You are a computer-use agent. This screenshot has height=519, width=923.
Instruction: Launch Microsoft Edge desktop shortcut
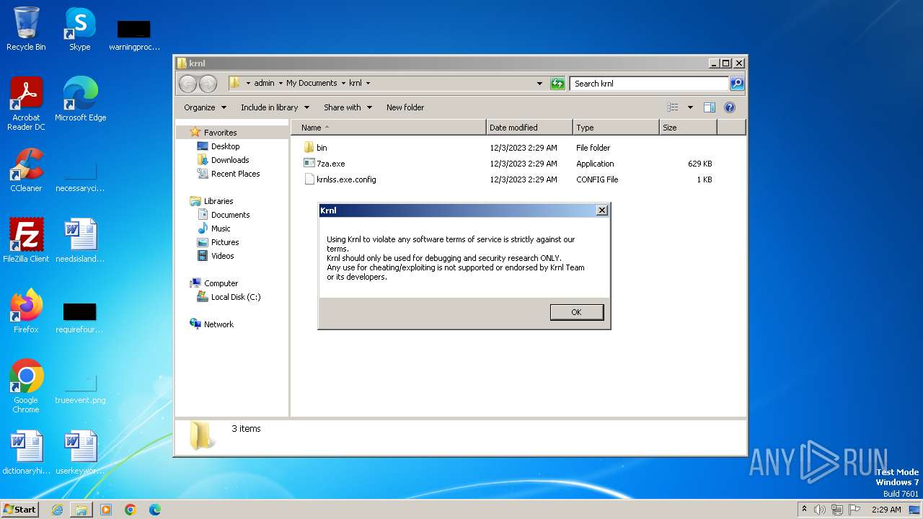[x=80, y=99]
